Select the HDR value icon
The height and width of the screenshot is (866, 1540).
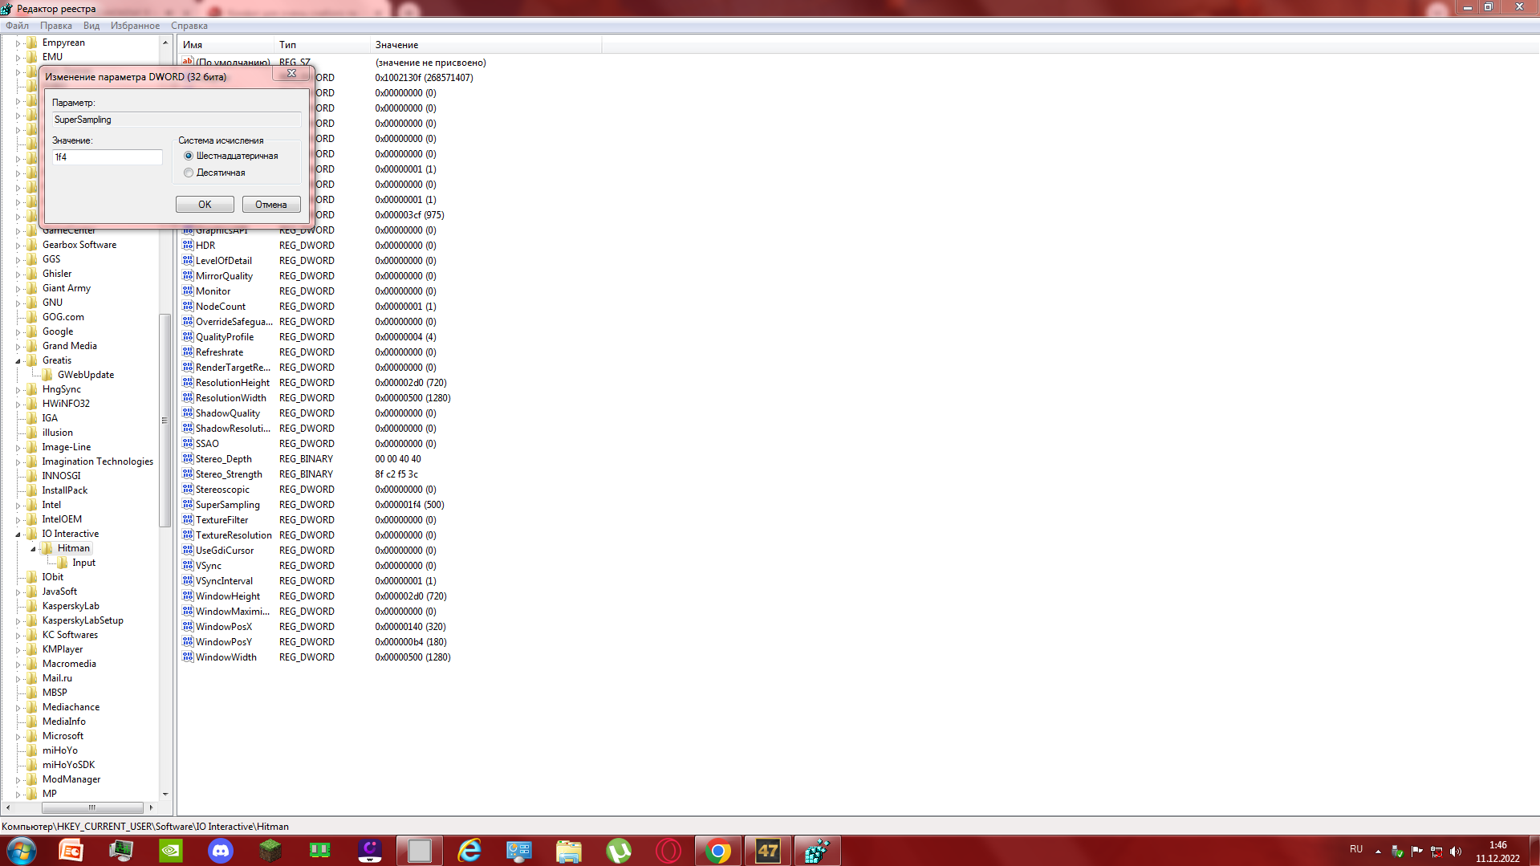pyautogui.click(x=188, y=246)
